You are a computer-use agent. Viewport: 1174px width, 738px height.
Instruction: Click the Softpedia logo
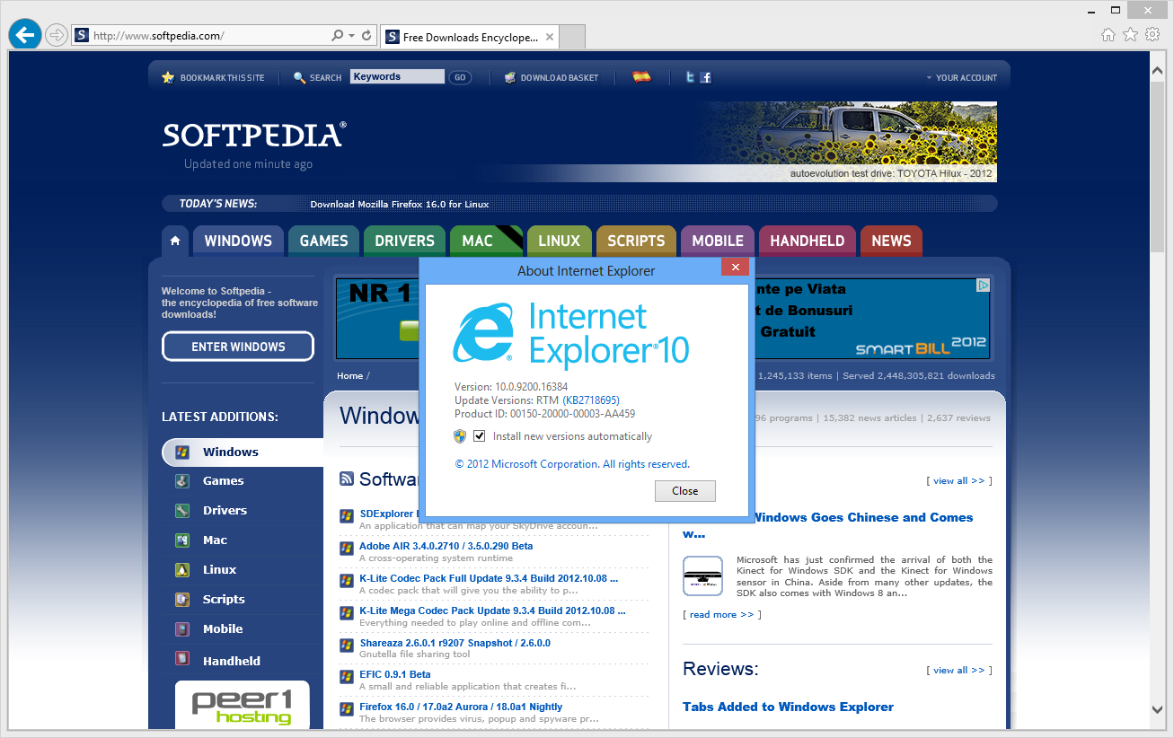click(254, 136)
